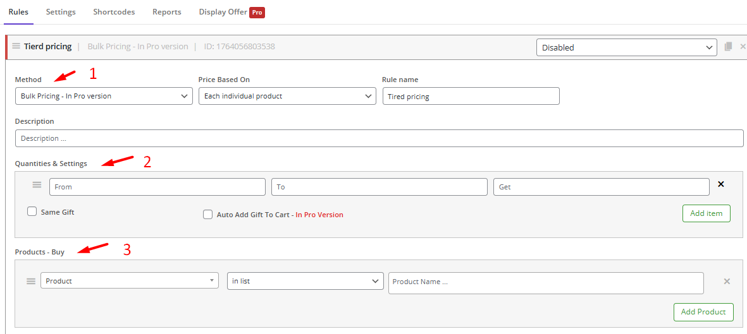Enable the Same Gift checkbox
747x334 pixels.
[32, 212]
